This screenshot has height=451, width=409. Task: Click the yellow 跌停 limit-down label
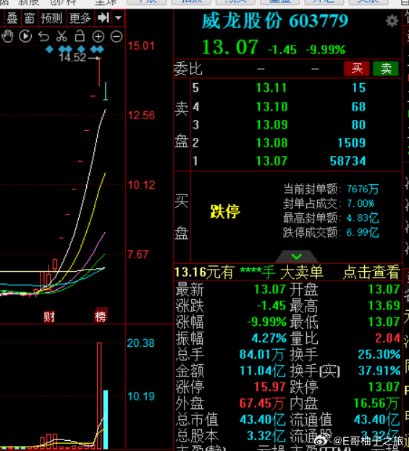click(225, 211)
